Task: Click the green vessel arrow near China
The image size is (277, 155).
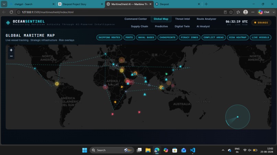Action: point(166,74)
